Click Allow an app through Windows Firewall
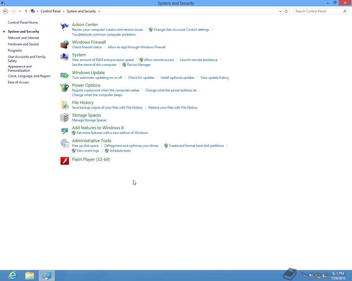Image resolution: width=352 pixels, height=281 pixels. (x=137, y=47)
